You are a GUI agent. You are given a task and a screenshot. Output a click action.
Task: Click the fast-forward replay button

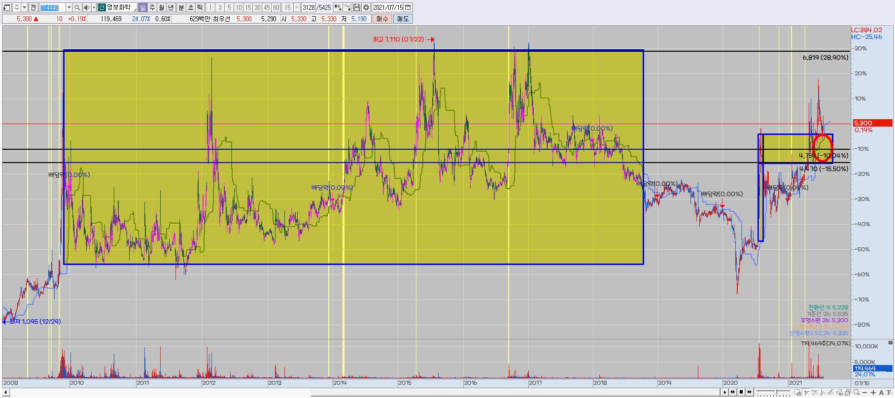tap(750, 392)
